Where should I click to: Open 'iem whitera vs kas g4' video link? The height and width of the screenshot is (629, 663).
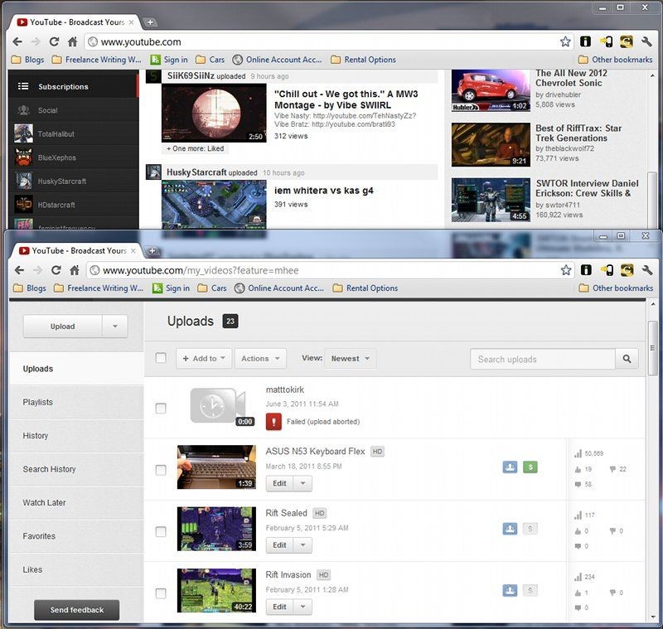(x=323, y=191)
